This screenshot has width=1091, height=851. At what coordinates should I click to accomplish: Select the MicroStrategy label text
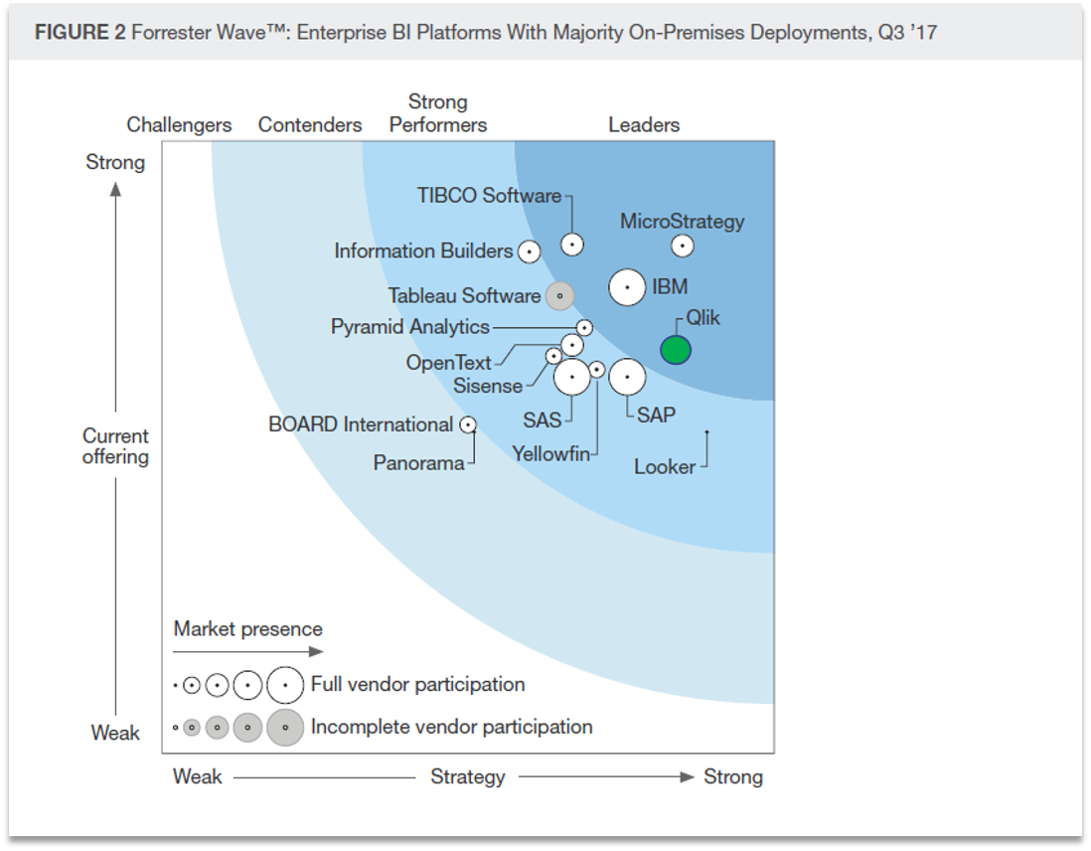pos(682,222)
